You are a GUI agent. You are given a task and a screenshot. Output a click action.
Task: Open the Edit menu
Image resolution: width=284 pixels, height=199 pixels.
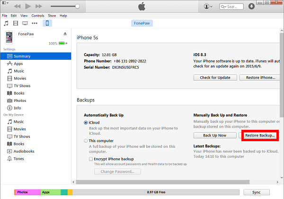click(14, 16)
